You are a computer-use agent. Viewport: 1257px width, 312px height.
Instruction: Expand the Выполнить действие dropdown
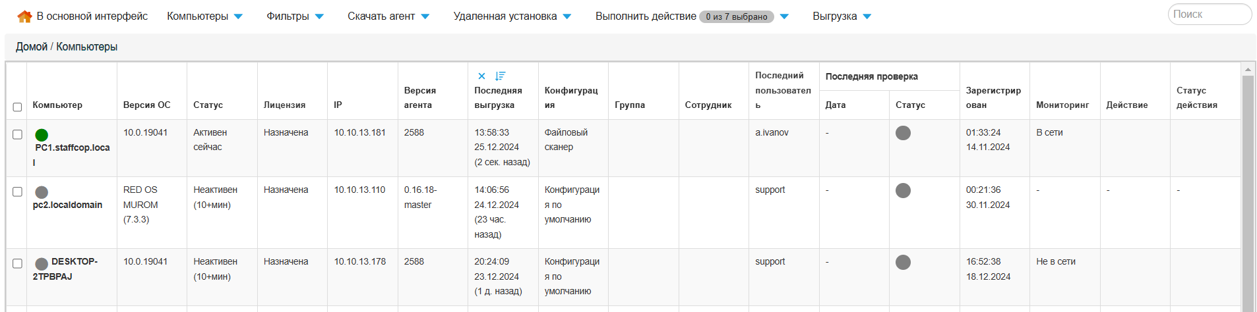coord(691,16)
